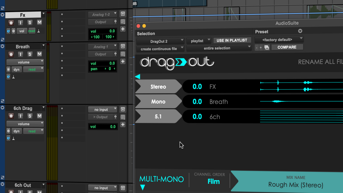Click the plus icon on the 6ch Drag track
The width and height of the screenshot is (343, 193).
click(x=123, y=125)
